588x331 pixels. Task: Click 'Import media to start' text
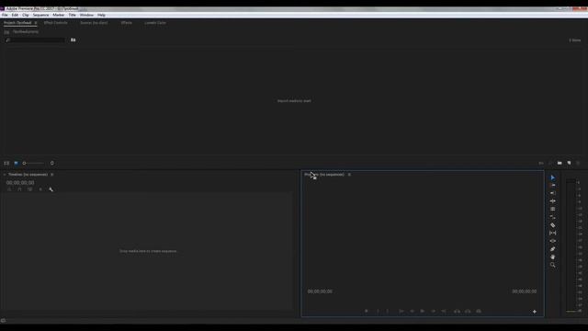[294, 101]
